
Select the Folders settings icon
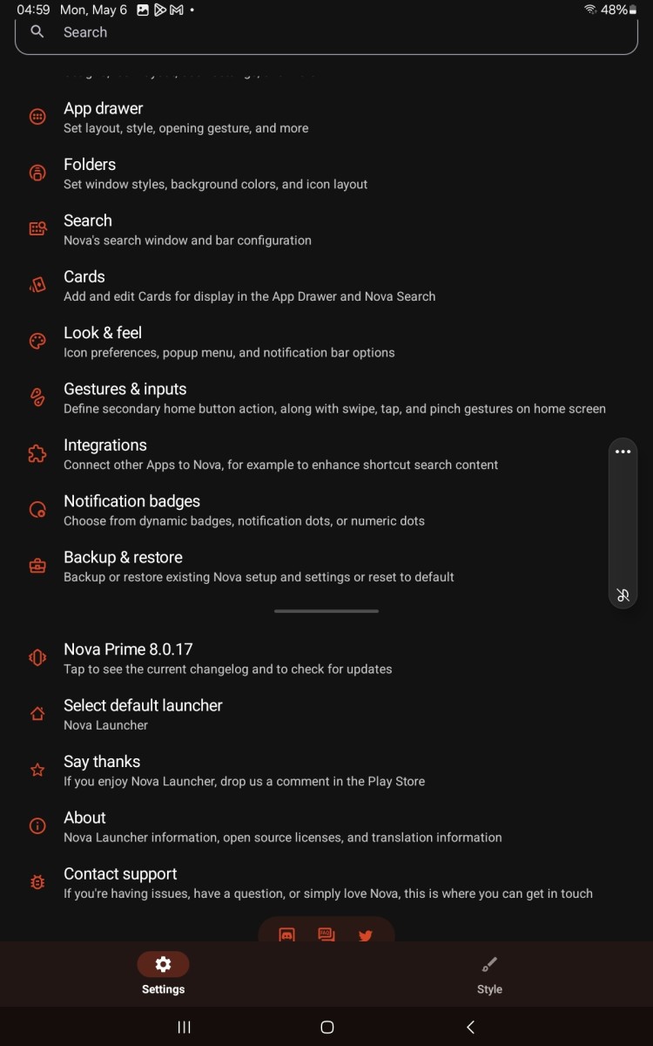click(x=37, y=173)
